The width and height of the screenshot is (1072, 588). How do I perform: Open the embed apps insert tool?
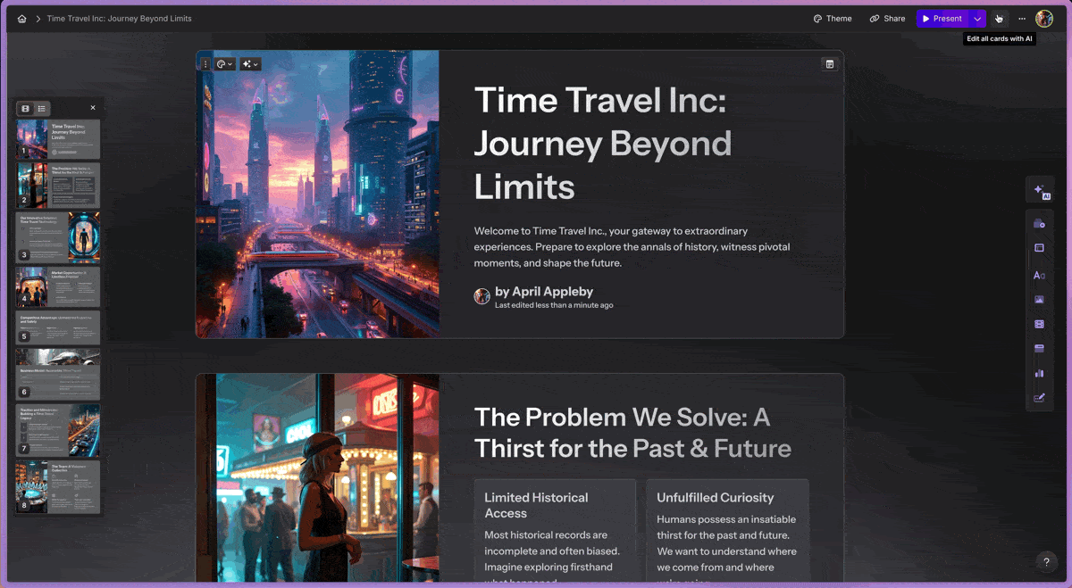(x=1039, y=348)
